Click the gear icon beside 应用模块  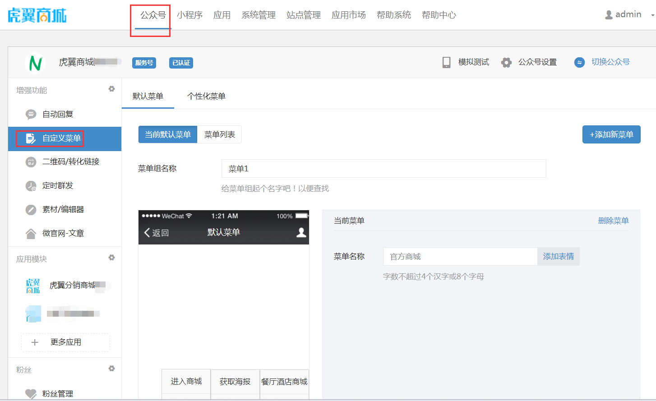pos(111,258)
